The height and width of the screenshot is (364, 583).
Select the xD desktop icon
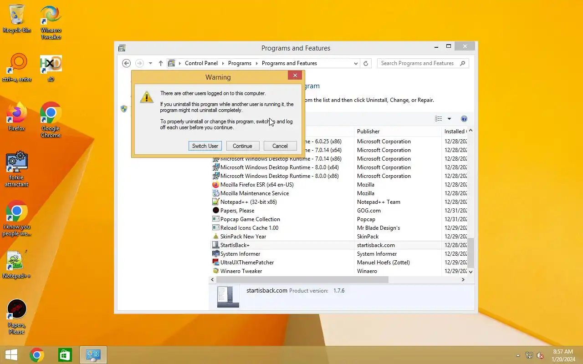coord(51,68)
